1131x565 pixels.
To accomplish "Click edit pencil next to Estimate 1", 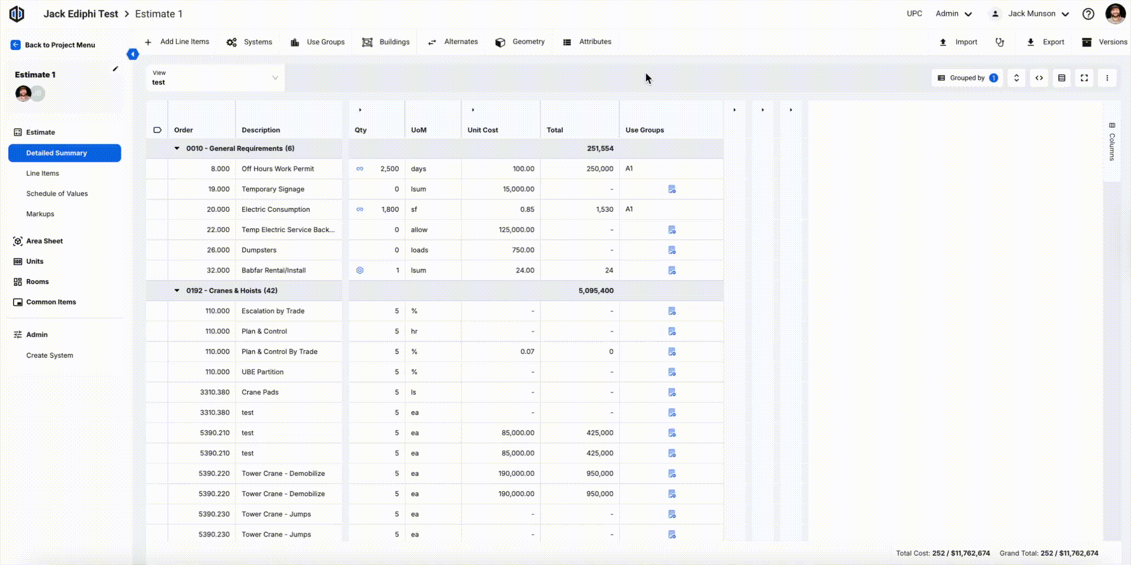I will point(115,69).
